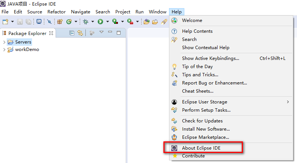Maximize the Package Explorer view

pos(119,33)
